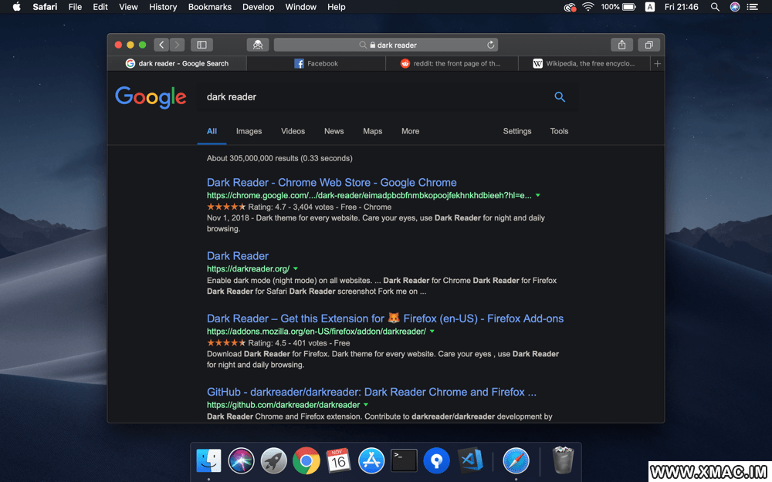
Task: Open the Help menu
Action: pyautogui.click(x=337, y=7)
